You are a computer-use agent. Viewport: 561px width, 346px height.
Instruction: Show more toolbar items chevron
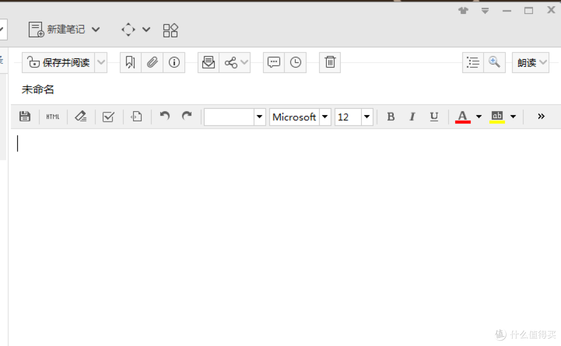click(541, 116)
